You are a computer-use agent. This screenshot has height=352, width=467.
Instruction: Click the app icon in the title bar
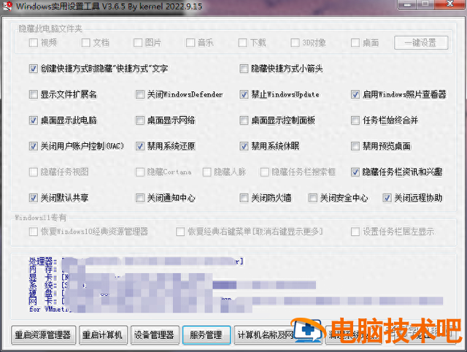click(x=7, y=6)
